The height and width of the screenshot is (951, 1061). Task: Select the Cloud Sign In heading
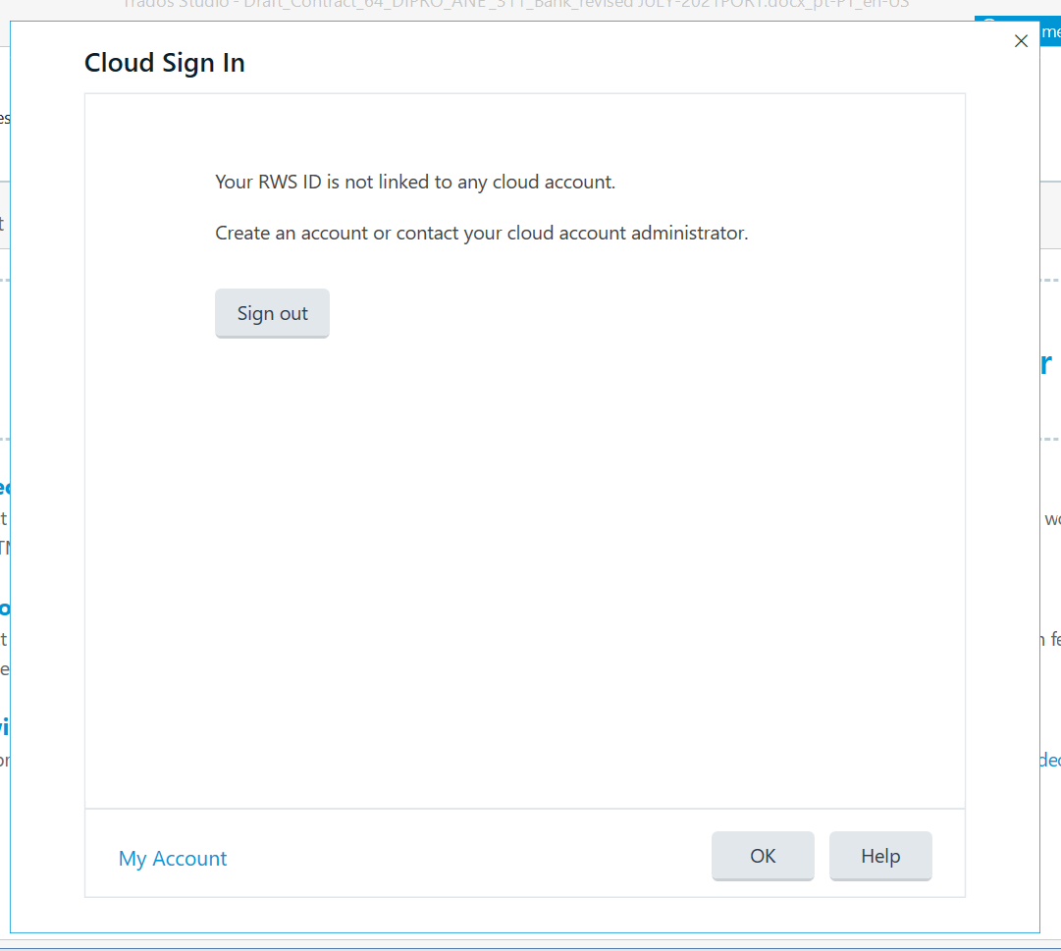point(164,62)
